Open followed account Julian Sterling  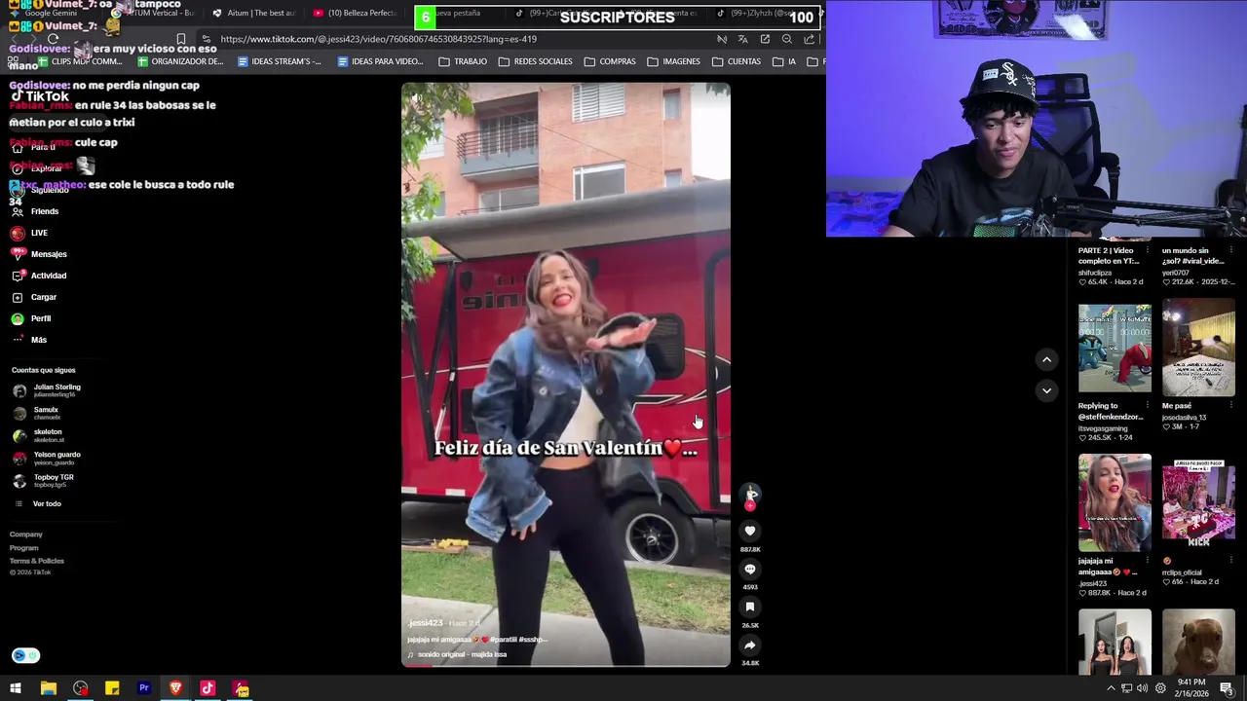coord(47,390)
